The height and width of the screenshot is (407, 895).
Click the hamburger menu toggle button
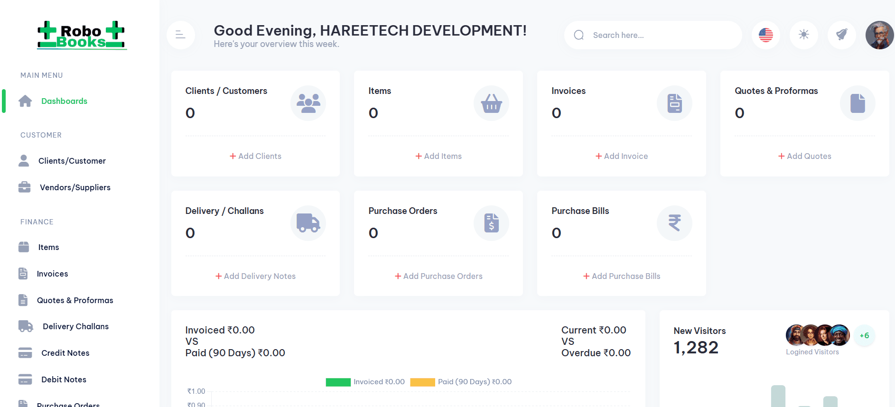point(180,35)
